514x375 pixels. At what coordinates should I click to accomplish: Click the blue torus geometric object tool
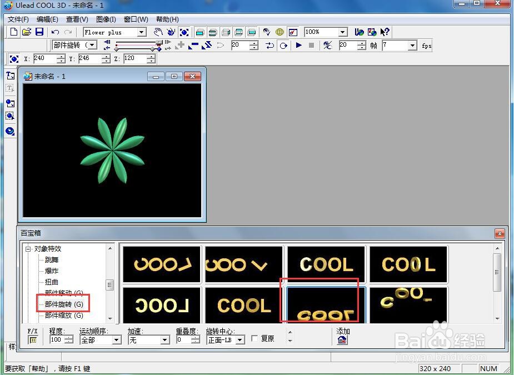tap(10, 132)
